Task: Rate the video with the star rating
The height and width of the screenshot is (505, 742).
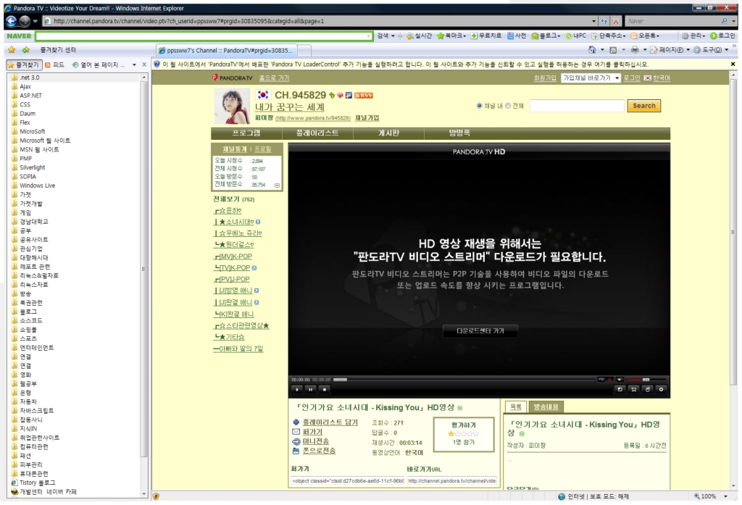Action: point(463,433)
